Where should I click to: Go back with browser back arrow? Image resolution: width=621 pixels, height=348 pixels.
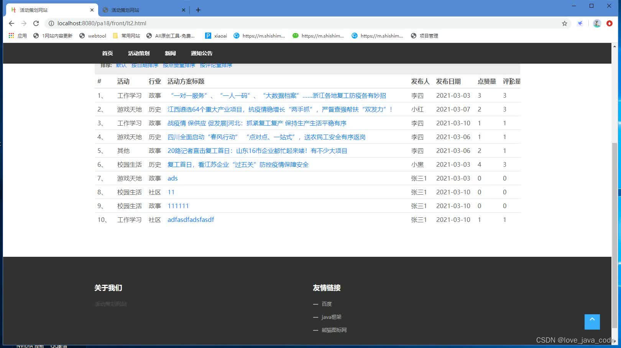[x=11, y=23]
